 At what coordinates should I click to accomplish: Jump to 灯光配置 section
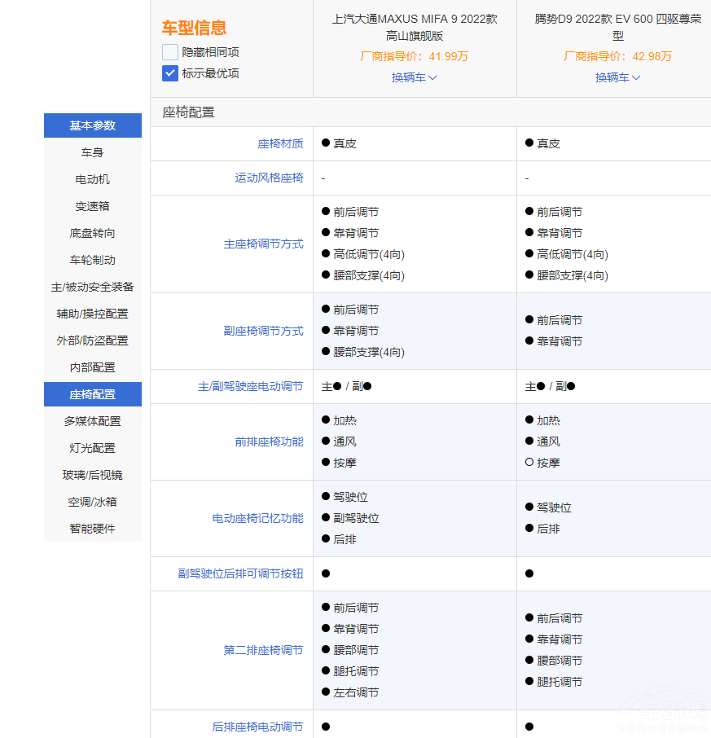point(93,448)
